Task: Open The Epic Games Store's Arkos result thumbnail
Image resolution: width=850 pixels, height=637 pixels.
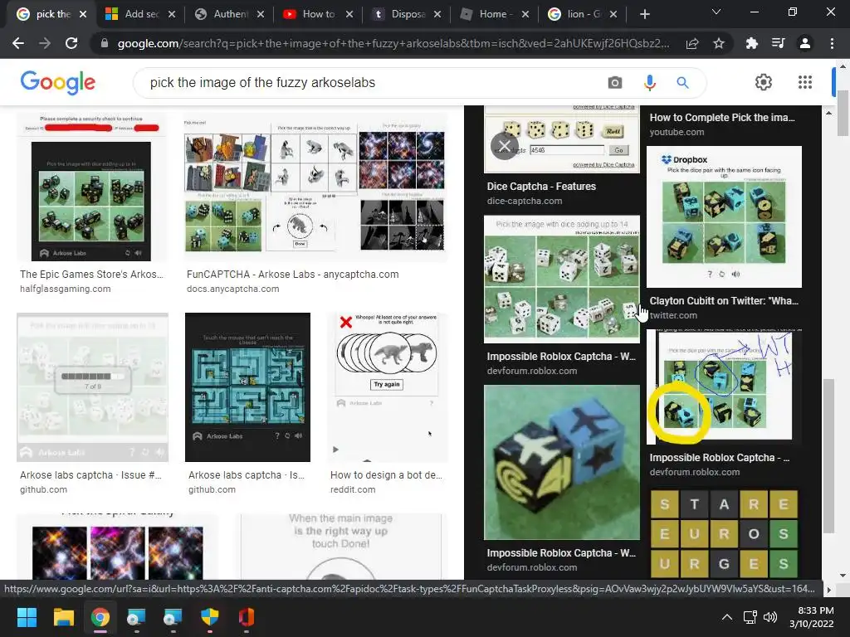Action: point(91,187)
